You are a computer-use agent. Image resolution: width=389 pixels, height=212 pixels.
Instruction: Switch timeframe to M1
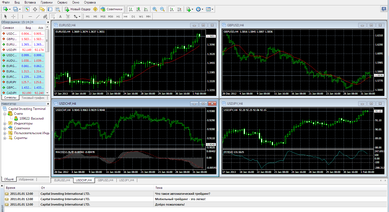click(x=88, y=16)
